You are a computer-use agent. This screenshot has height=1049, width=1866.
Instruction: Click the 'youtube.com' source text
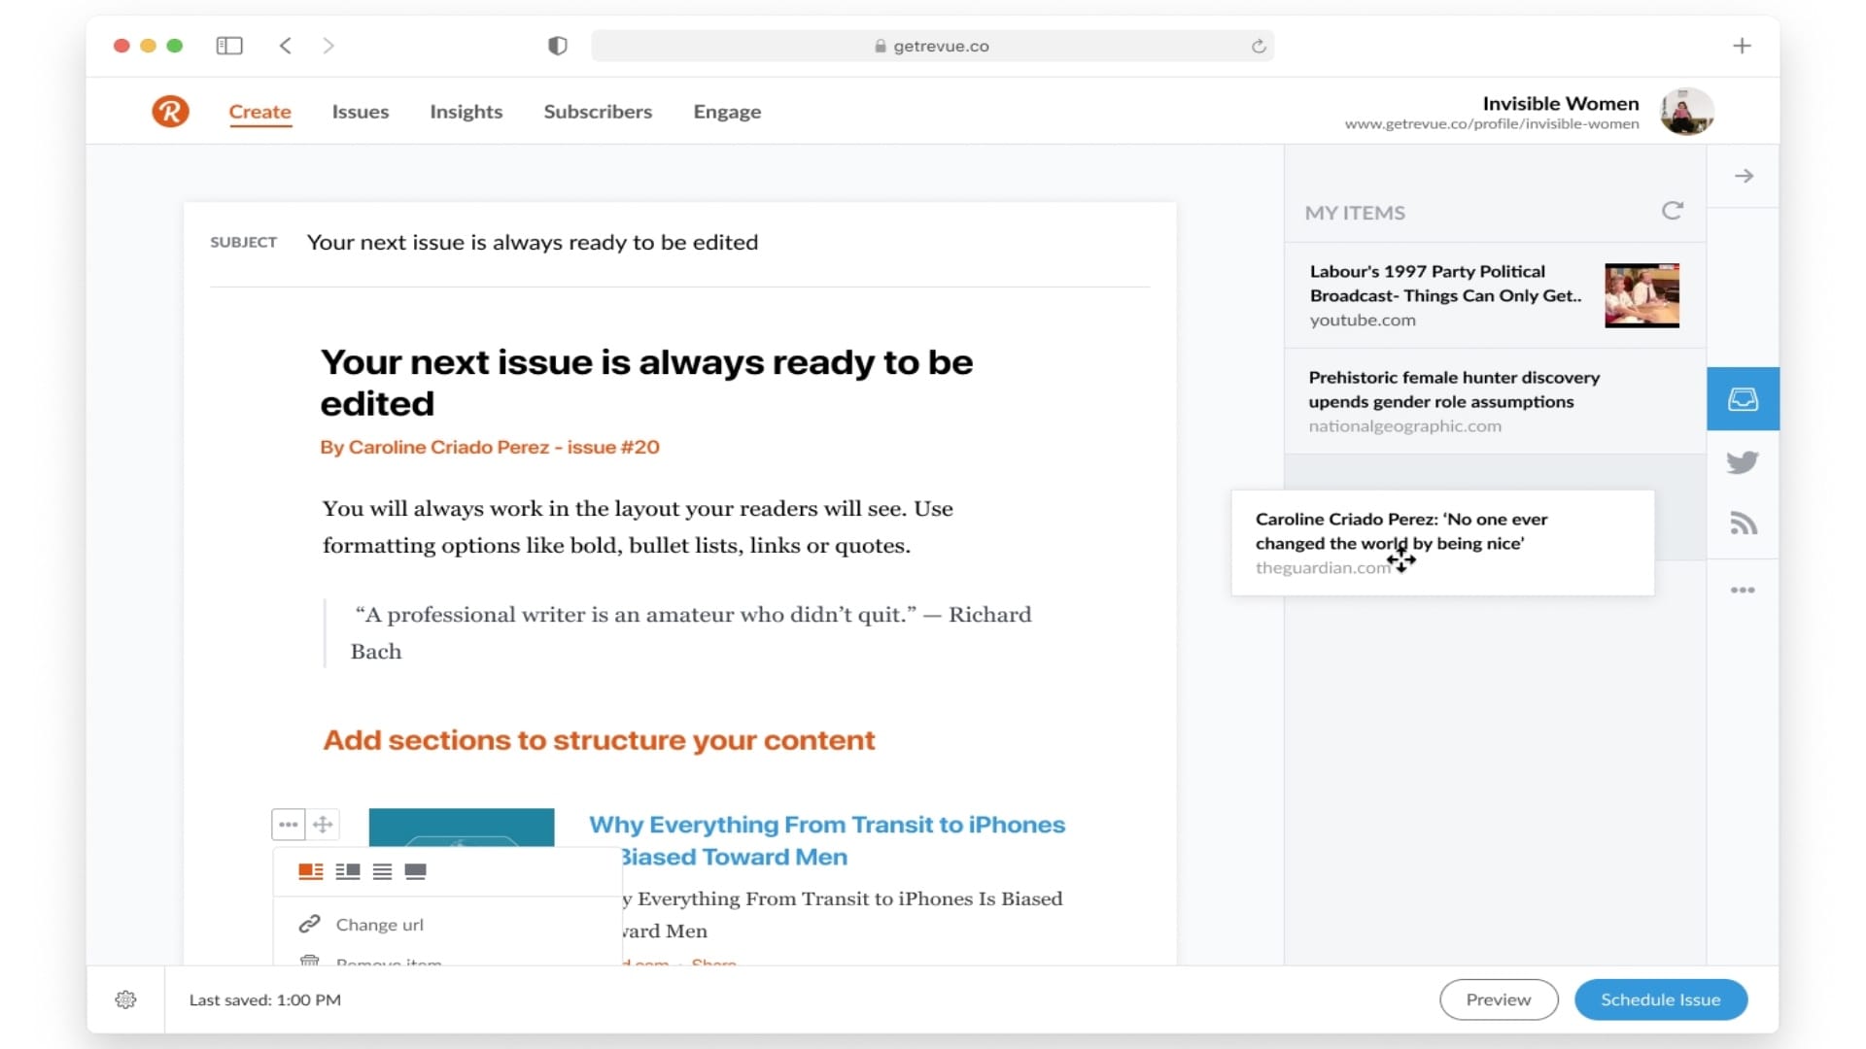click(1363, 321)
